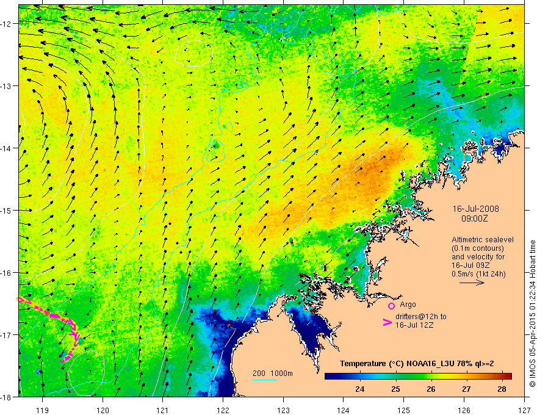Click the '200 1000m' depth label
This screenshot has width=537, height=415.
click(273, 374)
